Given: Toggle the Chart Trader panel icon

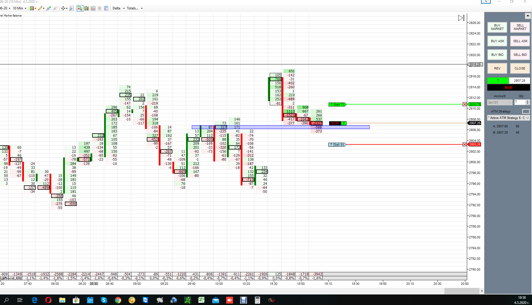Looking at the screenshot, I should pyautogui.click(x=80, y=8).
